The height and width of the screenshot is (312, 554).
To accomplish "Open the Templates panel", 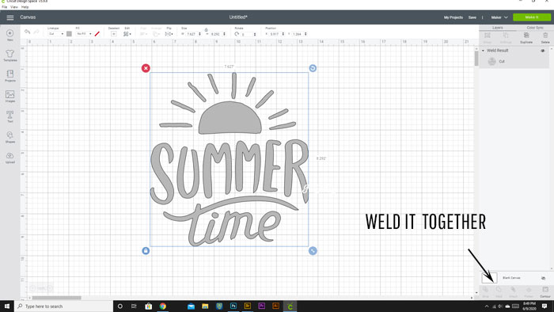I will [x=9, y=55].
